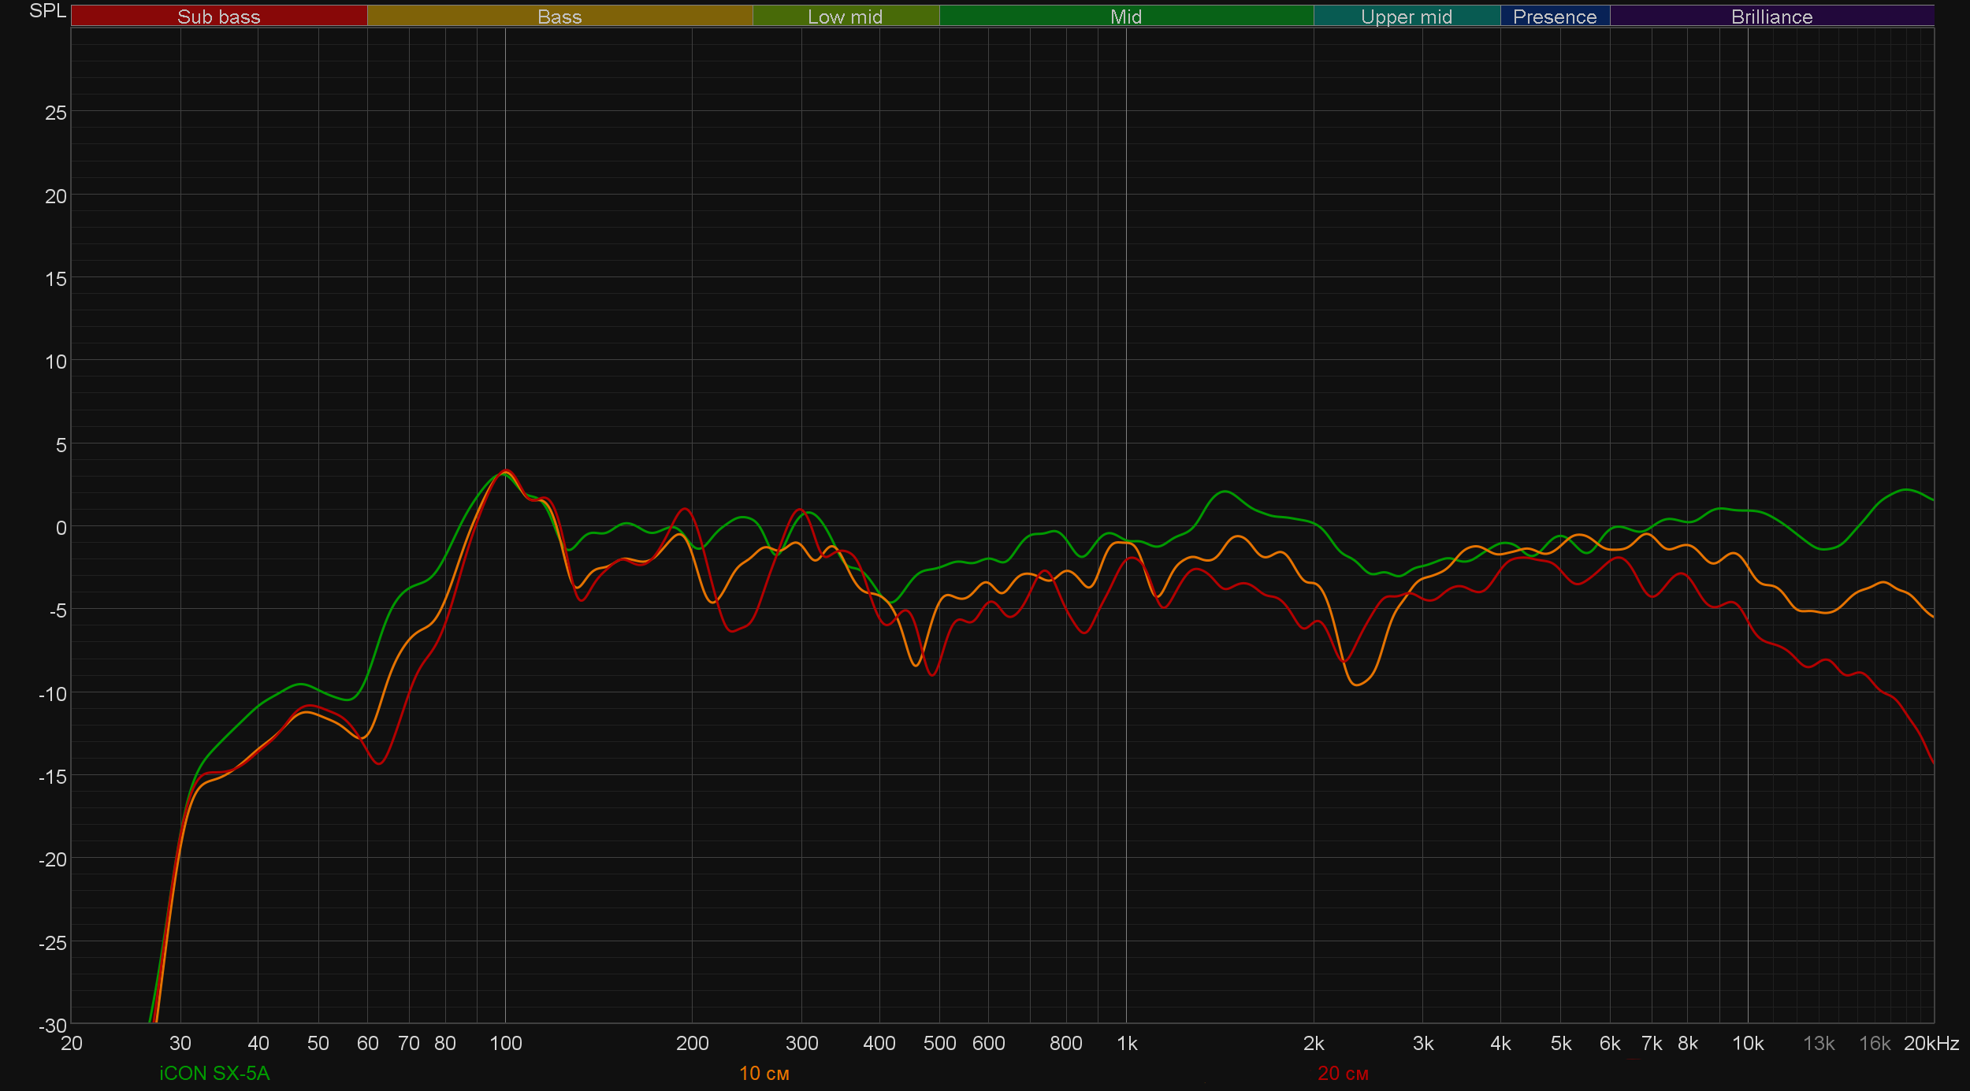The height and width of the screenshot is (1091, 1970).
Task: Select the Presence band header
Action: point(1554,17)
